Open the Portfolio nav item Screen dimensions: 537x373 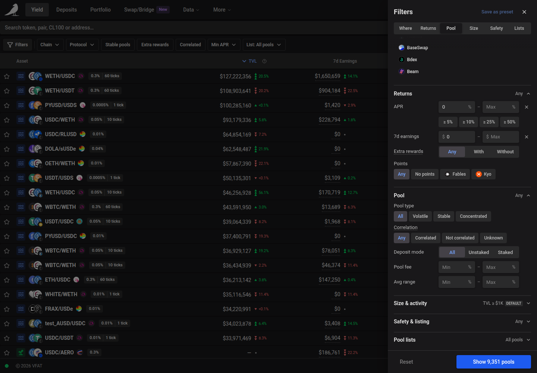pos(100,10)
